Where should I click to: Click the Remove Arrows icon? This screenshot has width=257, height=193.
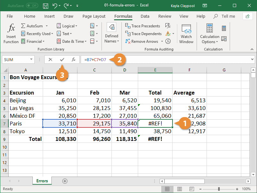coord(128,41)
